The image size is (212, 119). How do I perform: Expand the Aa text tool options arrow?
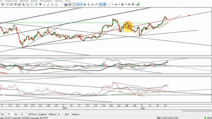coord(119,4)
